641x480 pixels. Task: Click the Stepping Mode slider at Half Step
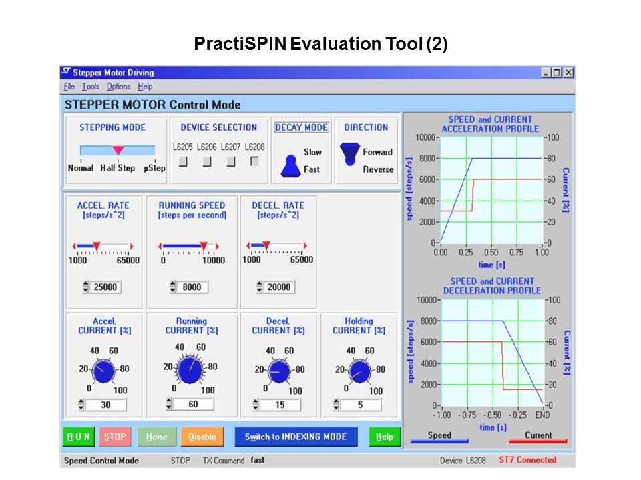click(118, 151)
